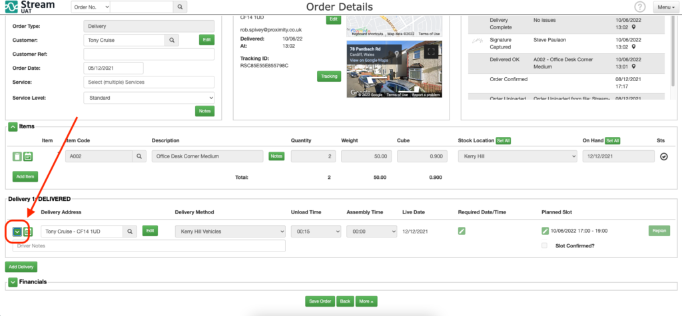
Task: Click the item code A002 search icon
Action: [x=139, y=156]
